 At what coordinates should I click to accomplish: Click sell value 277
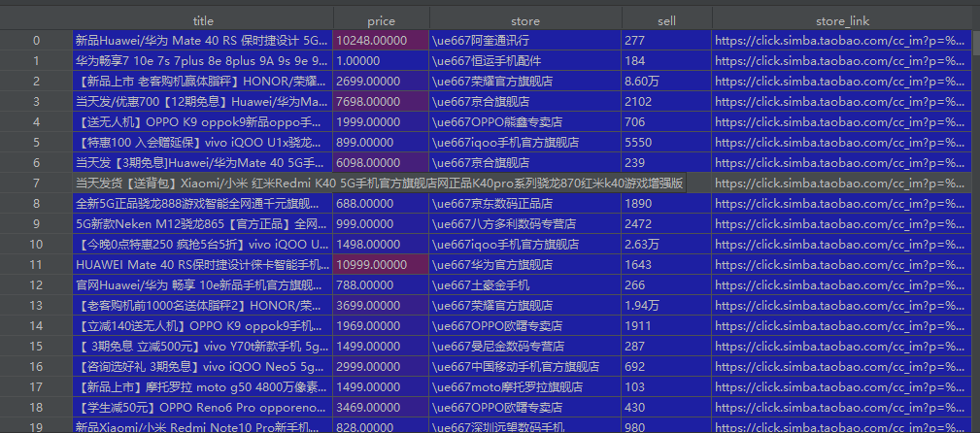tap(667, 41)
